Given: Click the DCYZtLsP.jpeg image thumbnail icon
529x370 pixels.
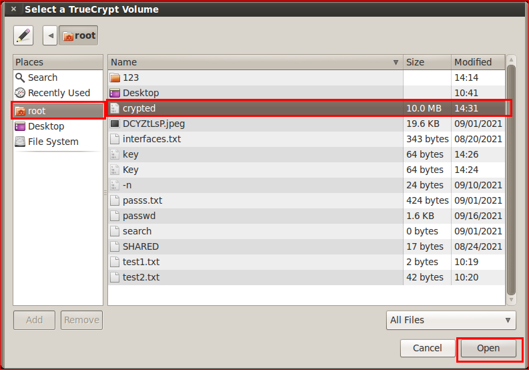Looking at the screenshot, I should pyautogui.click(x=115, y=124).
